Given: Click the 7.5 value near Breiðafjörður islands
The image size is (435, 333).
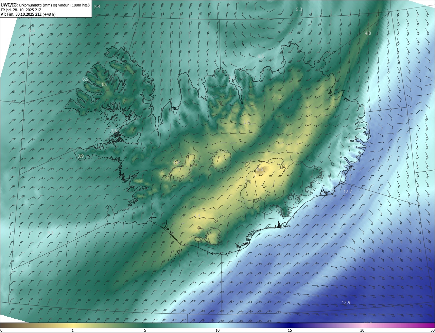Looking at the screenshot, I should click(114, 131).
